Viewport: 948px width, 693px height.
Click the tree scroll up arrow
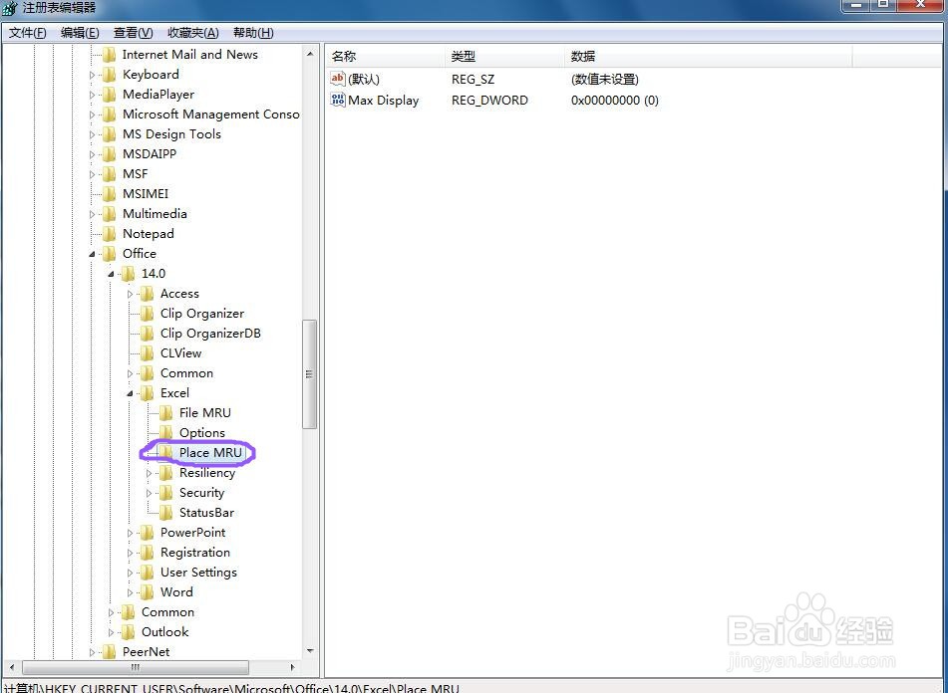(310, 55)
